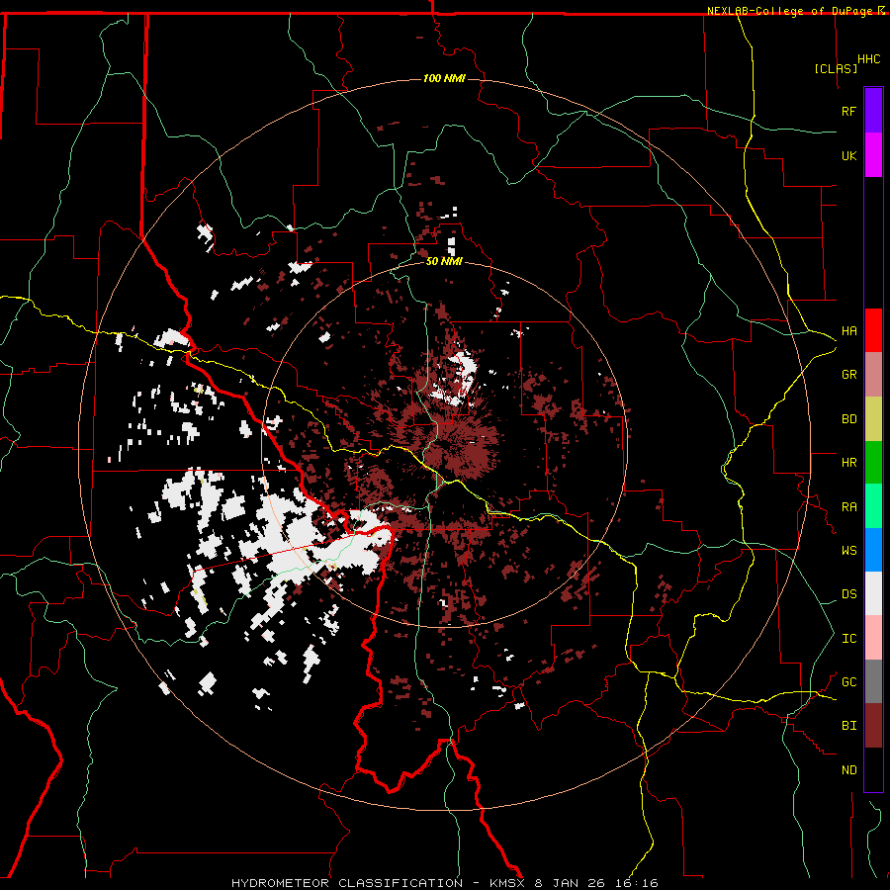Click the ND black legend swatch

(873, 769)
